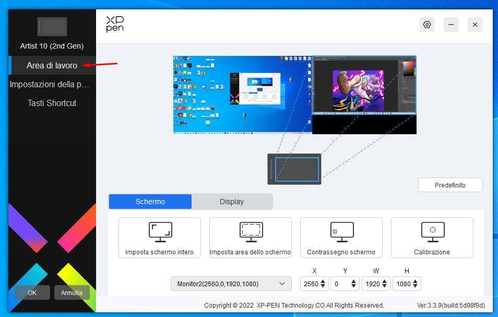Click the Contrassegno schermo icon
This screenshot has width=498, height=317.
tap(341, 231)
